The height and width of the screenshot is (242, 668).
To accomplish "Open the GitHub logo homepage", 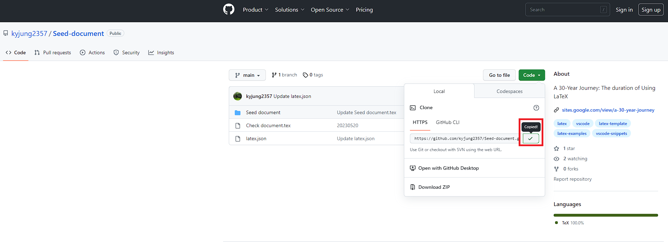I will tap(229, 10).
